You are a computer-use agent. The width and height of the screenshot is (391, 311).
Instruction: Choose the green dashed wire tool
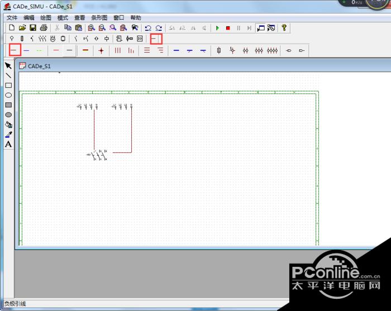40,50
